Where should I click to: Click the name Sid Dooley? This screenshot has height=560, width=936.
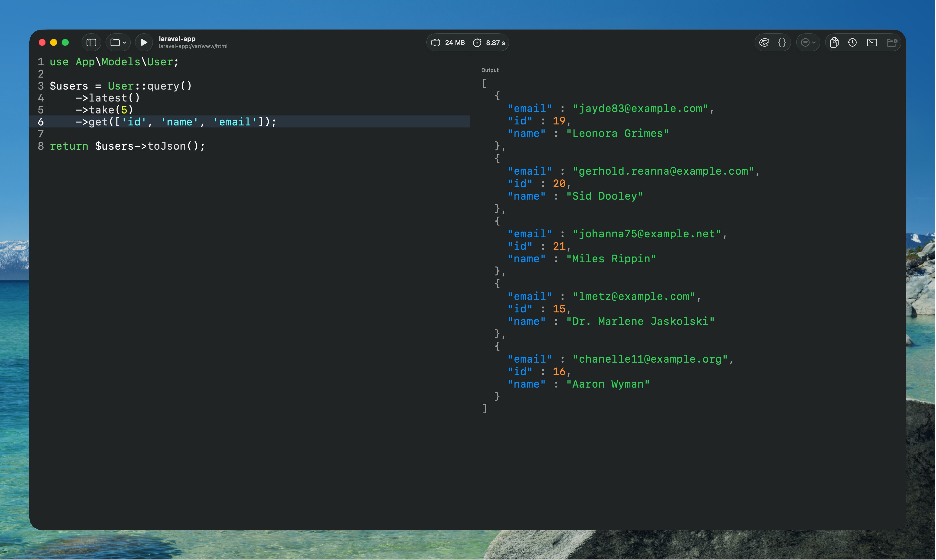pyautogui.click(x=605, y=196)
